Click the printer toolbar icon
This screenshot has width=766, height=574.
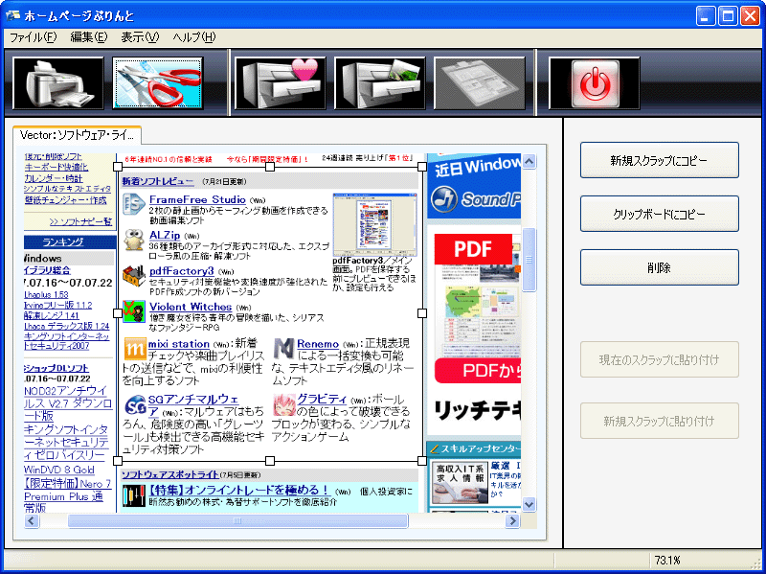(x=58, y=82)
